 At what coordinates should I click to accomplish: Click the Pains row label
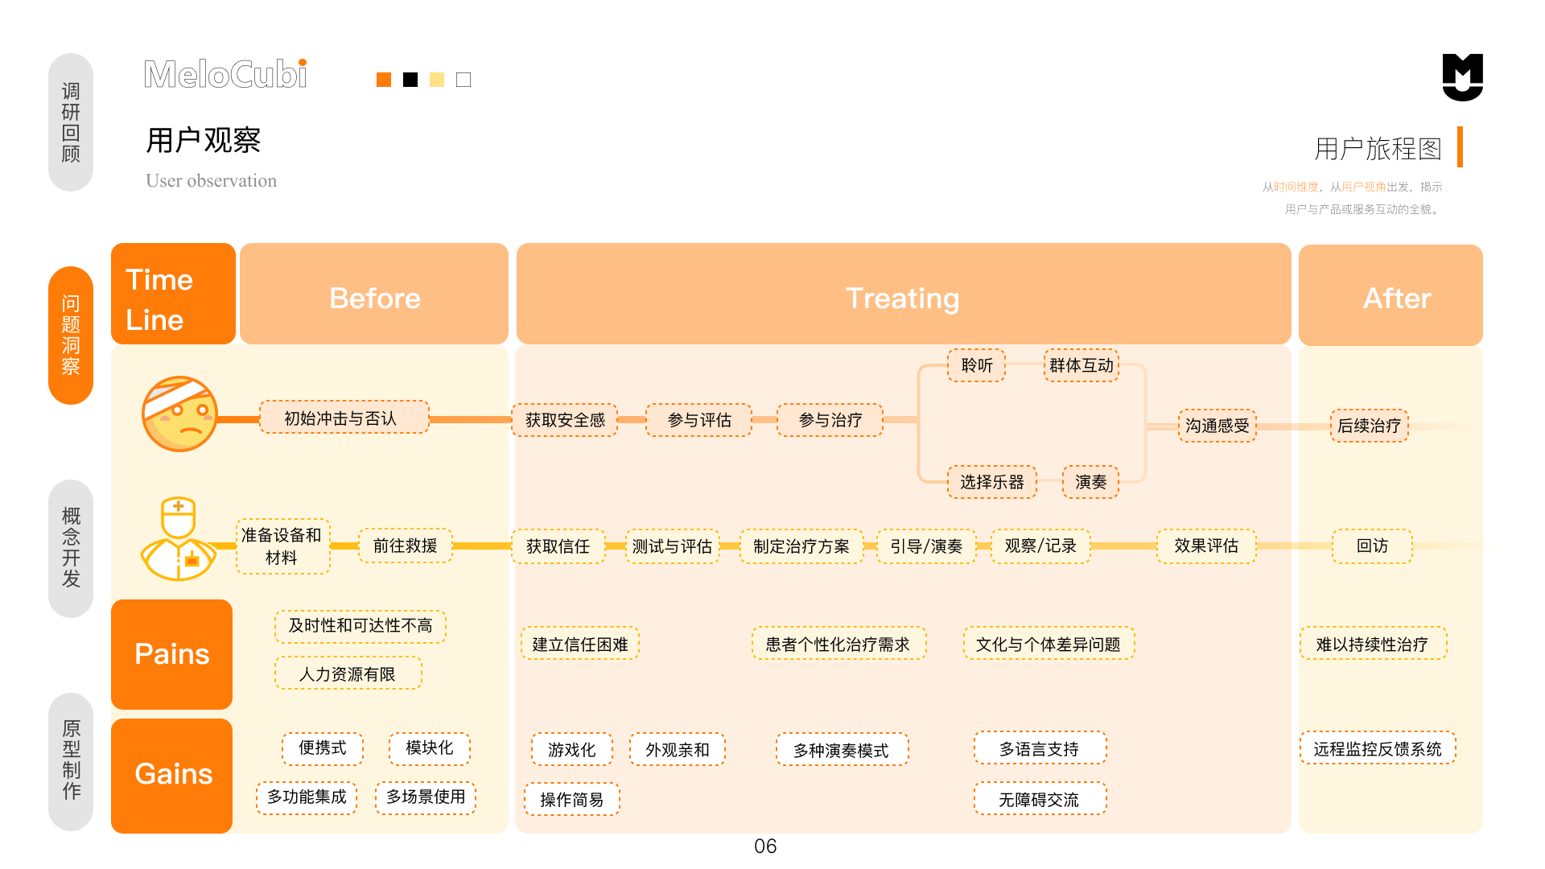coord(172,654)
